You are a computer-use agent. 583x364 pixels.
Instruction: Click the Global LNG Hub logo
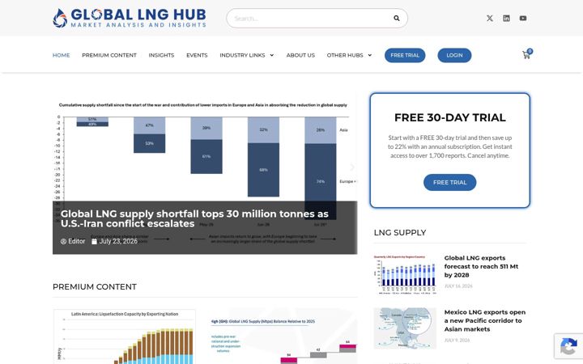pos(130,18)
